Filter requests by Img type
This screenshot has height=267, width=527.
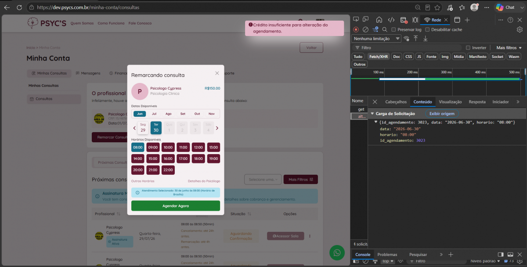click(x=445, y=57)
